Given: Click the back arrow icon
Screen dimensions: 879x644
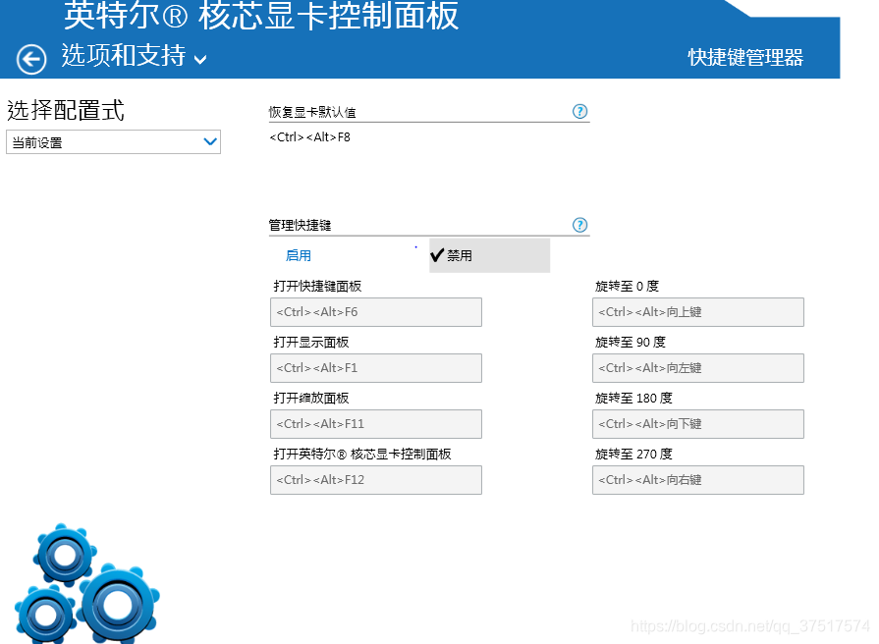Looking at the screenshot, I should (31, 59).
